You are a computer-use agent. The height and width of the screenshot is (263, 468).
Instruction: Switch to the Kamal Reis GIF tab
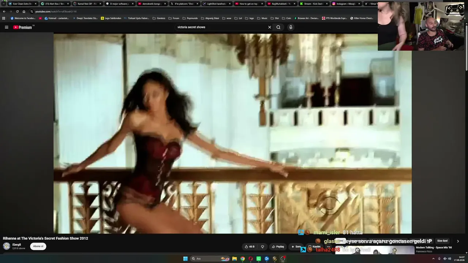tap(87, 4)
